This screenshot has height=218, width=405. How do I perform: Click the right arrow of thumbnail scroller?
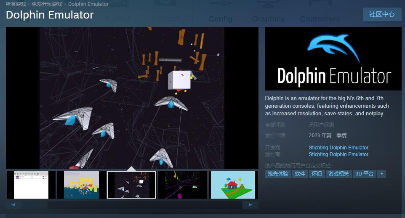click(250, 205)
